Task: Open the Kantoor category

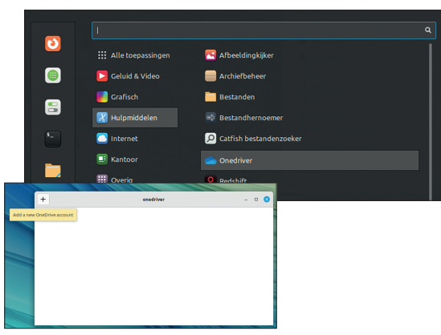Action: [117, 159]
